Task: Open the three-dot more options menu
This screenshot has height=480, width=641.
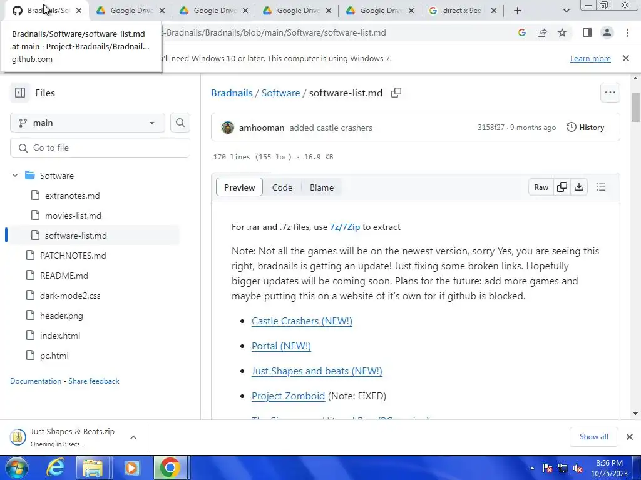Action: click(x=610, y=92)
